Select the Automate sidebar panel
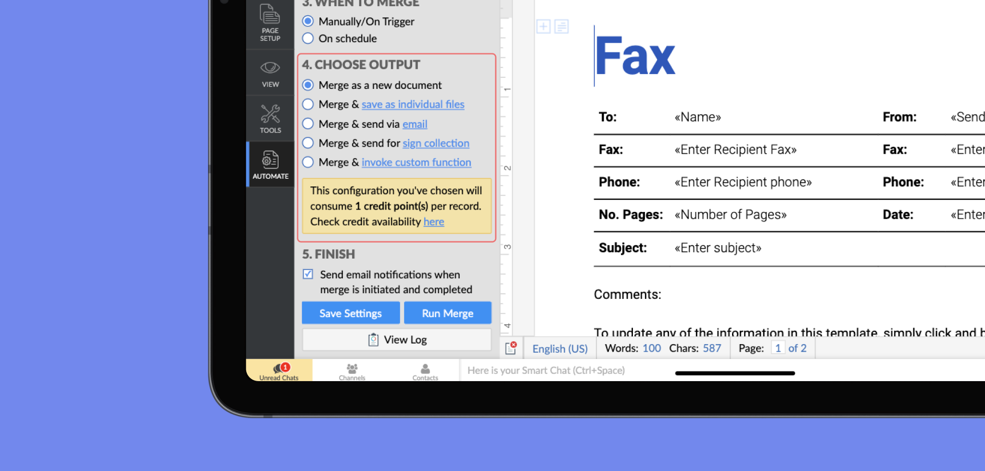The image size is (985, 471). (270, 164)
